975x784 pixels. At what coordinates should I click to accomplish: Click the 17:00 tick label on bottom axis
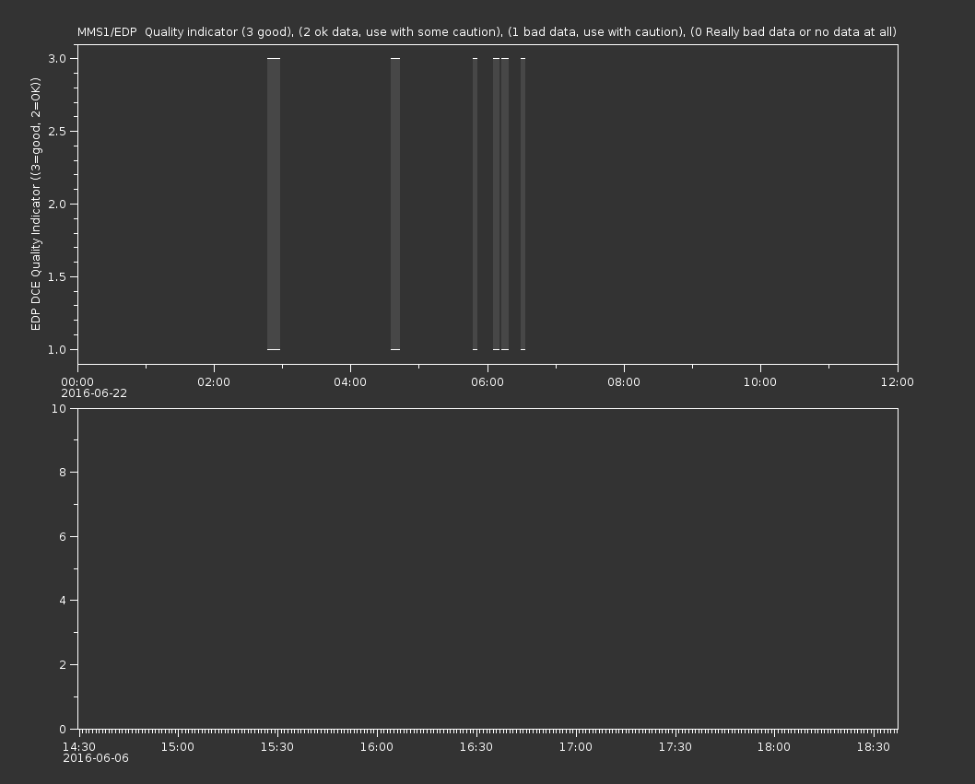pos(575,747)
